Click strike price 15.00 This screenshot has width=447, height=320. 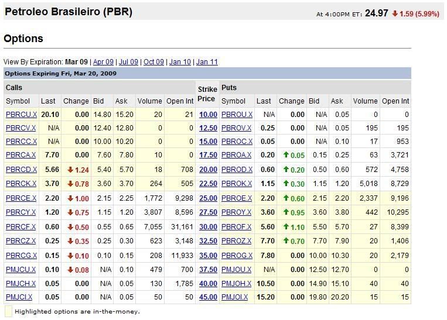(x=208, y=142)
